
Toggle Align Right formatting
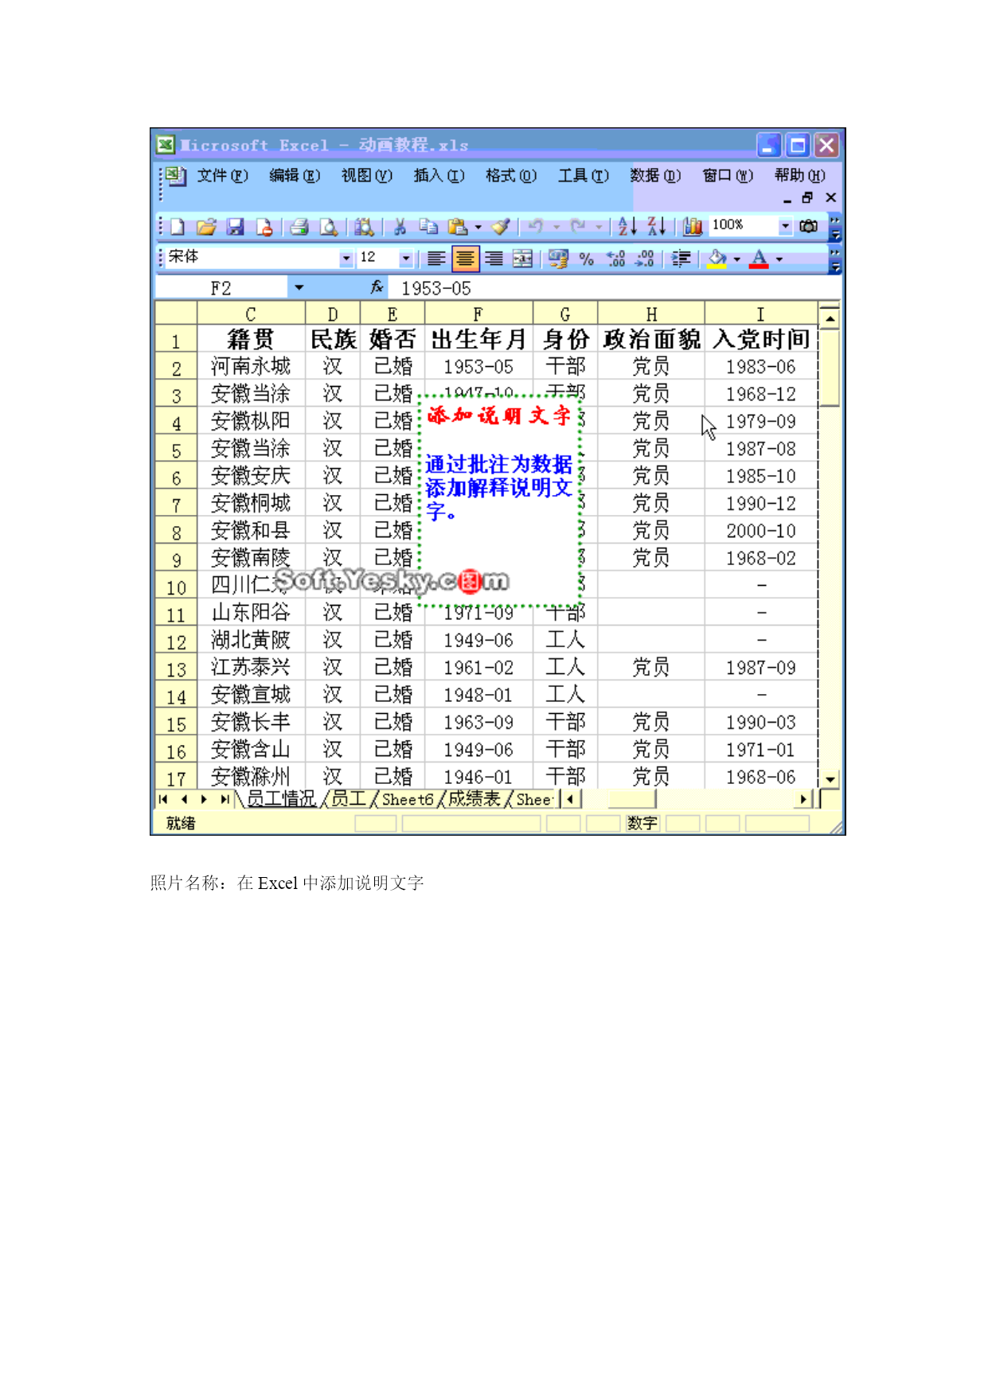click(x=494, y=258)
